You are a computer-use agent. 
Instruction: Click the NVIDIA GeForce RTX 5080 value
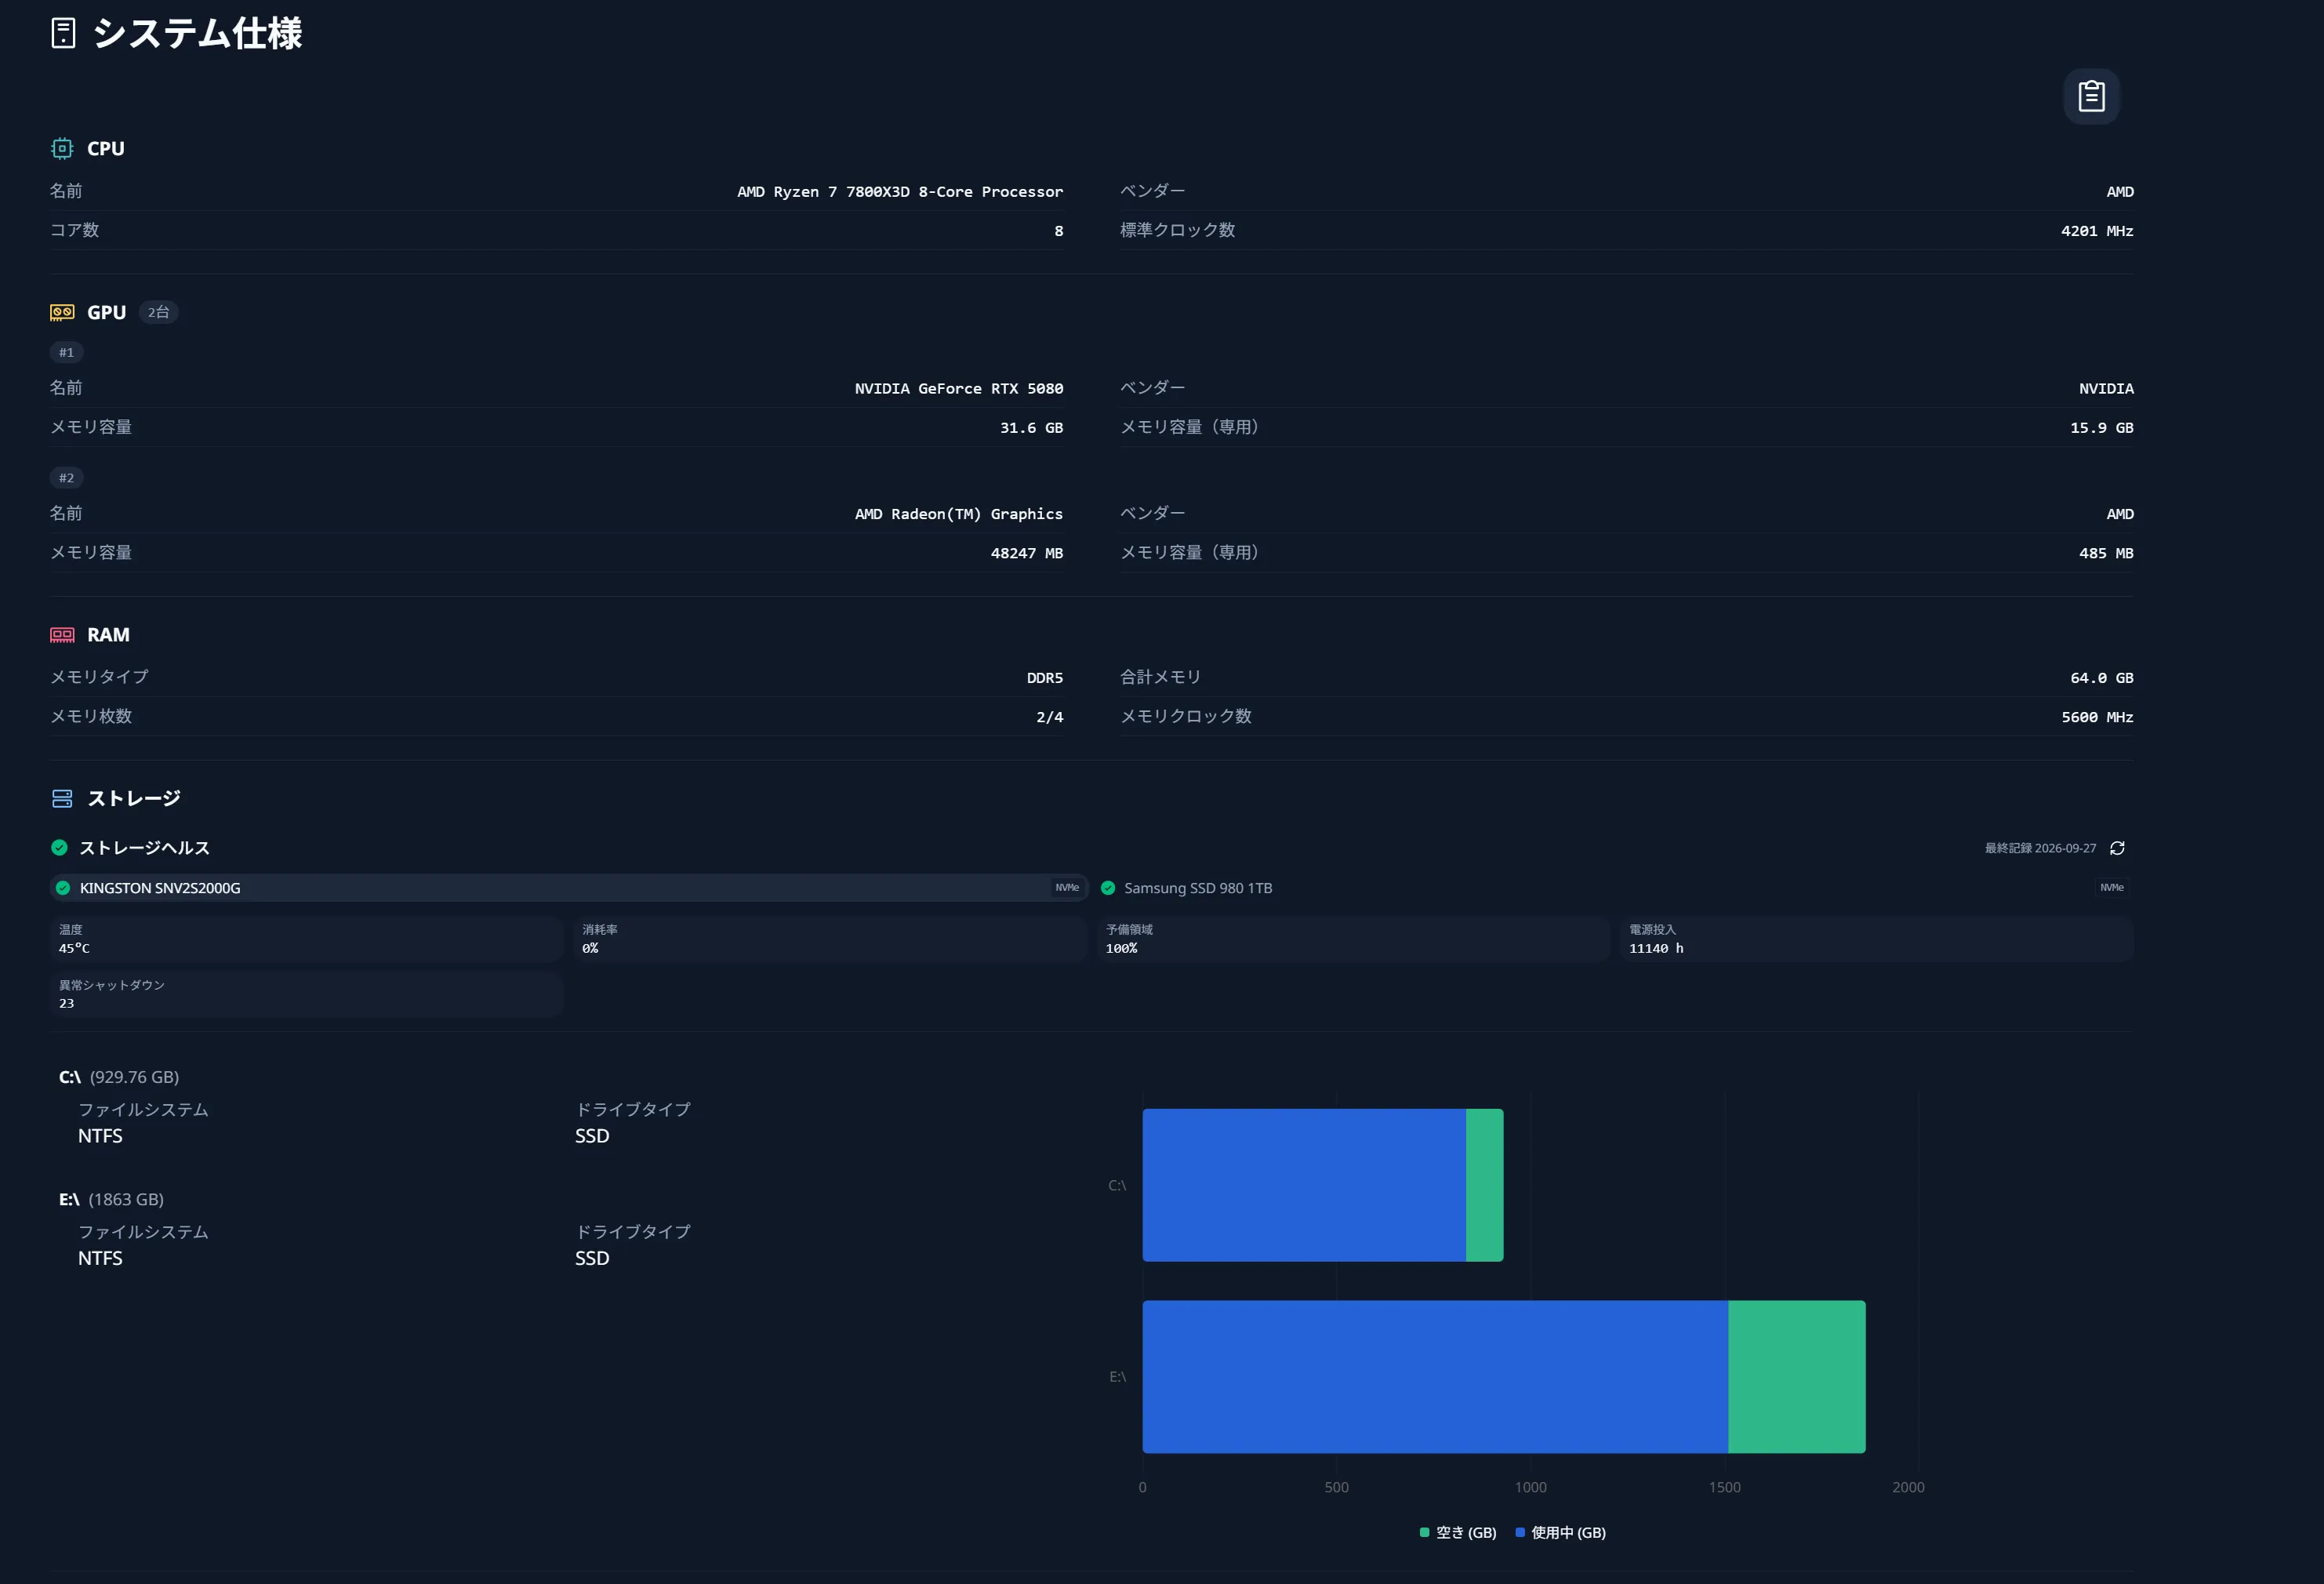(959, 388)
